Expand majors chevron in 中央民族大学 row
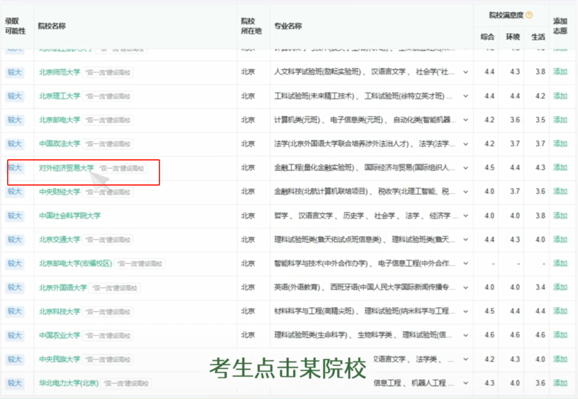 pos(465,359)
